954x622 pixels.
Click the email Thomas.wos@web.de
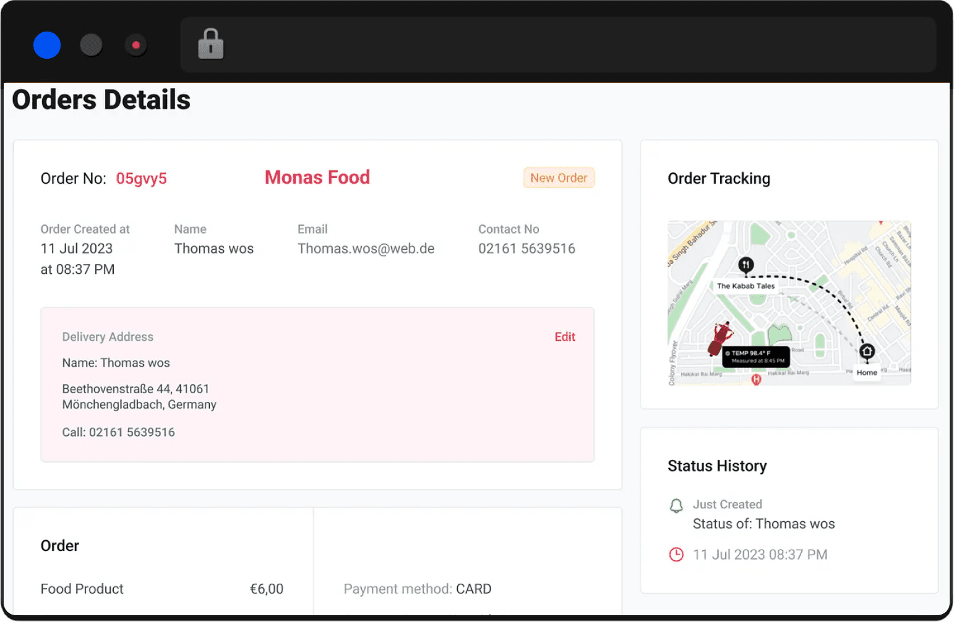(366, 249)
